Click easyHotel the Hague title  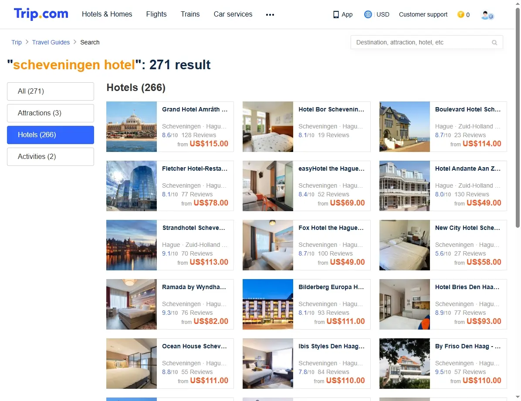pos(331,168)
